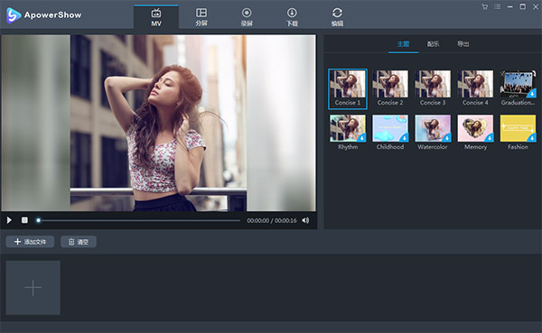Open the list menu icon in title bar
Viewport: 542px width, 333px height.
[x=498, y=7]
